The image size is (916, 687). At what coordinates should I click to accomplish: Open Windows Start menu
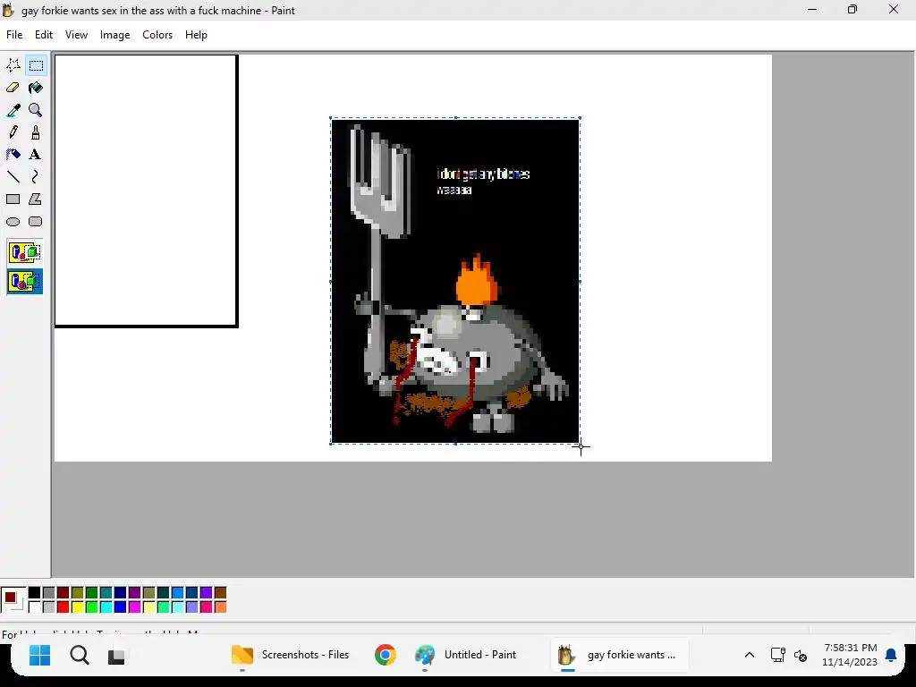pos(39,655)
